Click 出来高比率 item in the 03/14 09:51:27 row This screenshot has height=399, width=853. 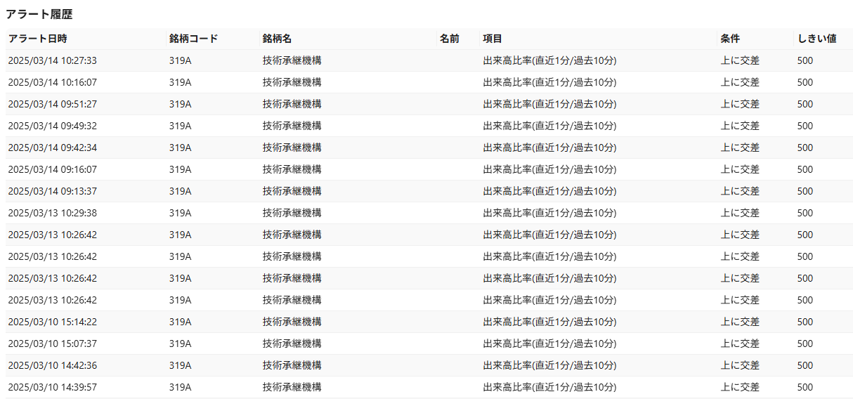pyautogui.click(x=549, y=104)
